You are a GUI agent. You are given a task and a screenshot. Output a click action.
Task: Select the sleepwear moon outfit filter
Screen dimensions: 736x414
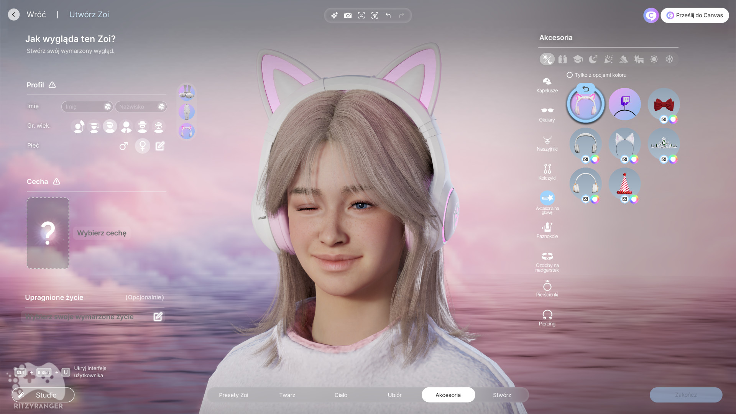[593, 59]
